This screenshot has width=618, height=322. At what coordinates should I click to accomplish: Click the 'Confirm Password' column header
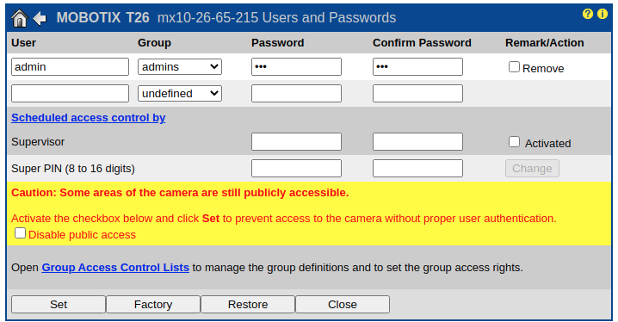[x=422, y=43]
